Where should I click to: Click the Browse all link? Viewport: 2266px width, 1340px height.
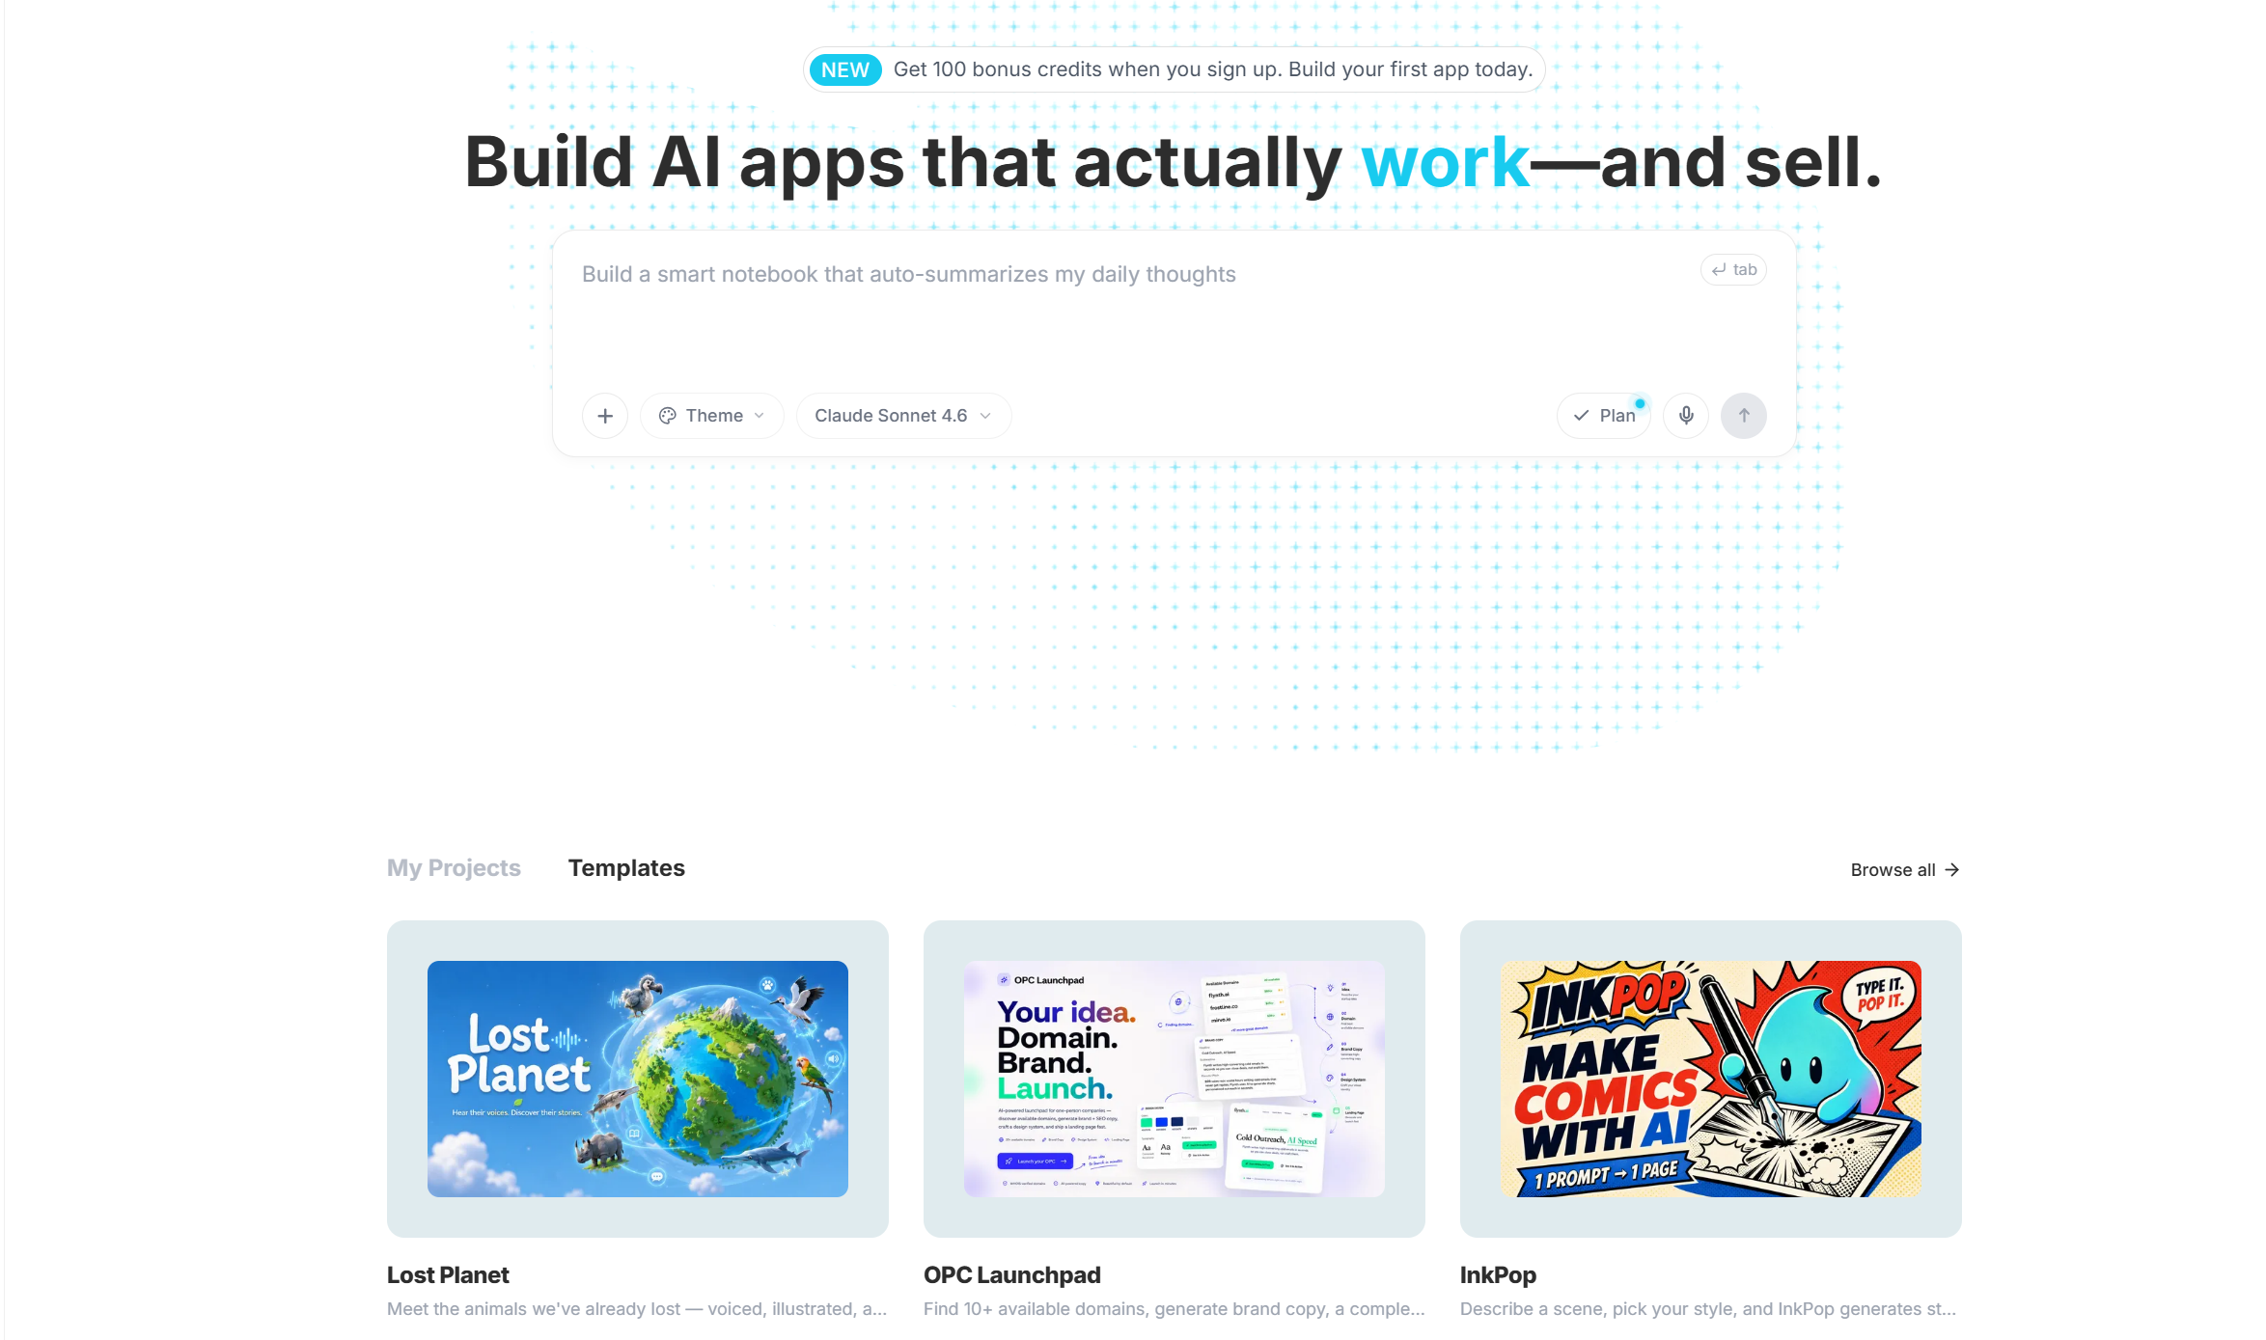(1905, 870)
